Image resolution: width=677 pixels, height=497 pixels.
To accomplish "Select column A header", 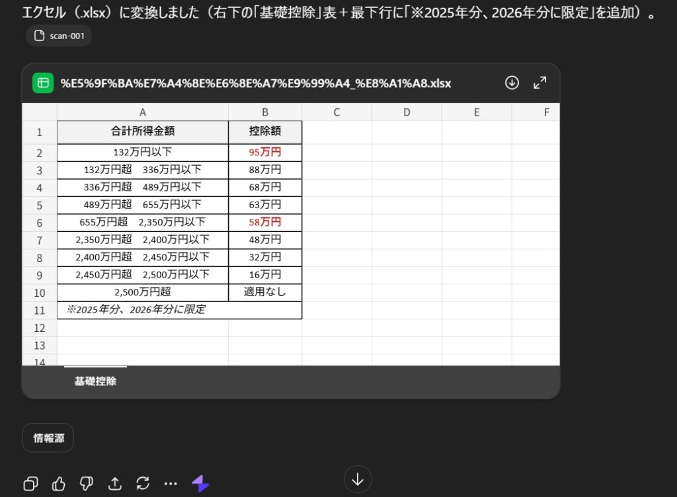I will (x=142, y=112).
